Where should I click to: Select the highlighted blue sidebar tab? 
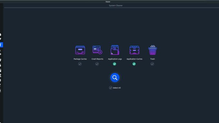coord(1,45)
